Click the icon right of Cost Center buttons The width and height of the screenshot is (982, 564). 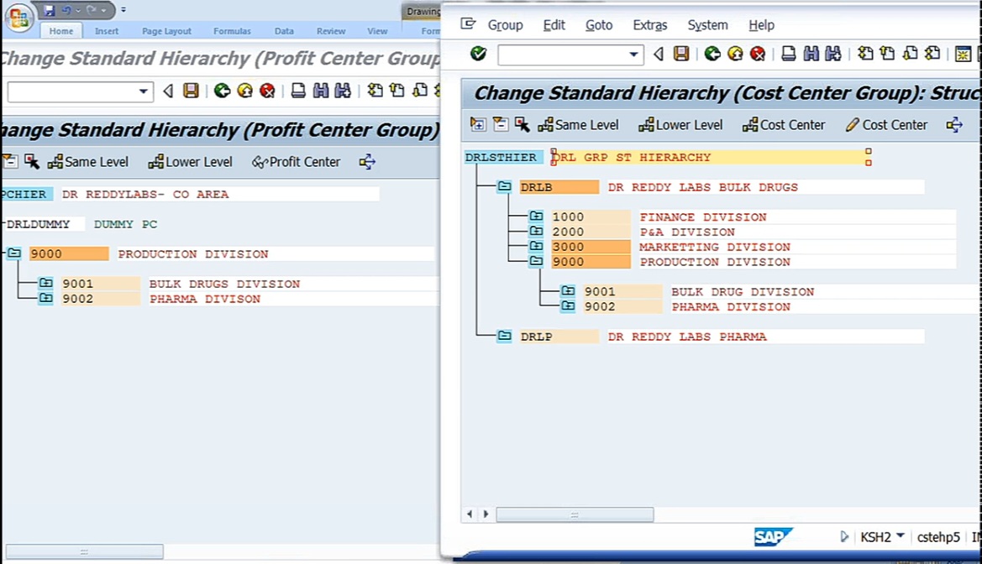tap(954, 124)
